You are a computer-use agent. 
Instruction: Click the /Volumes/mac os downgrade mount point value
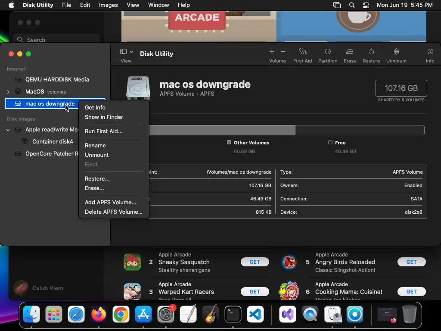239,172
